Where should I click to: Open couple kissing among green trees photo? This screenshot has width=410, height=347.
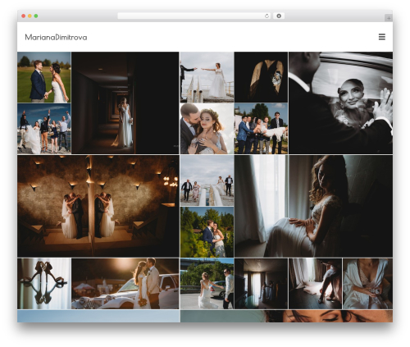[207, 232]
